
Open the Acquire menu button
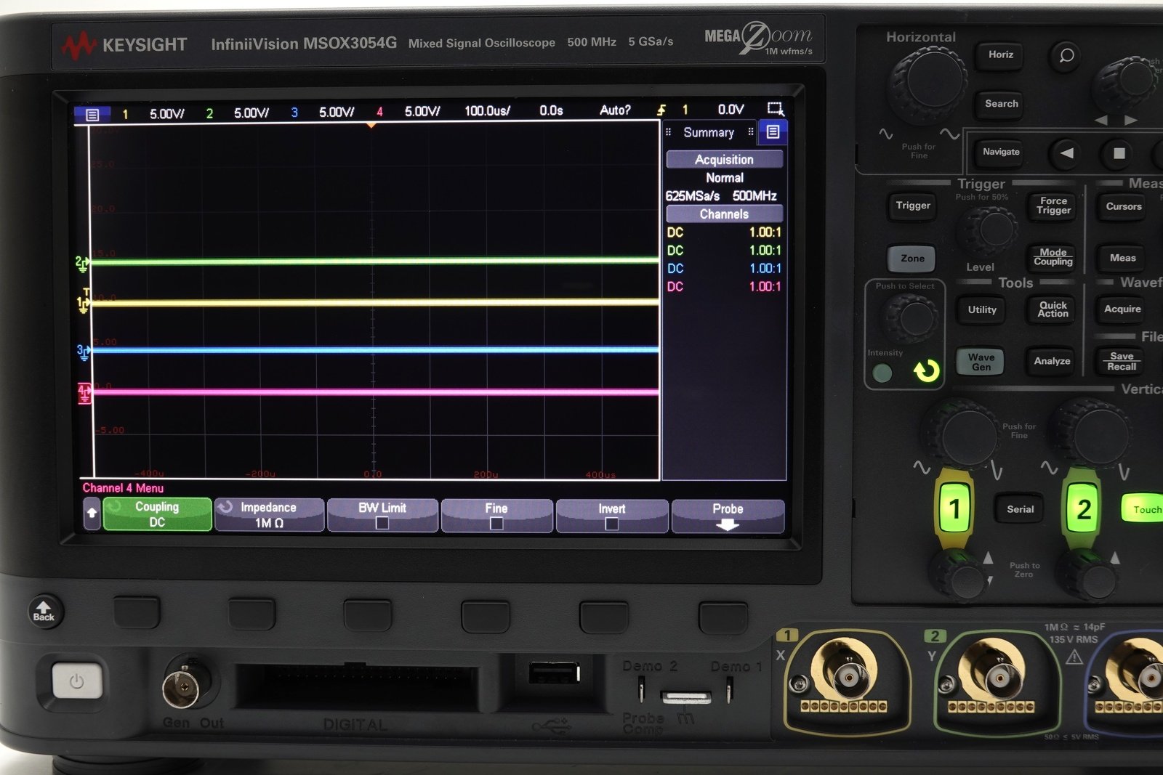coord(1122,309)
